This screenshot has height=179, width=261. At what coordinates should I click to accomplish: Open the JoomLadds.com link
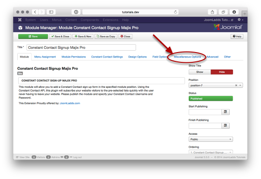(x=70, y=103)
